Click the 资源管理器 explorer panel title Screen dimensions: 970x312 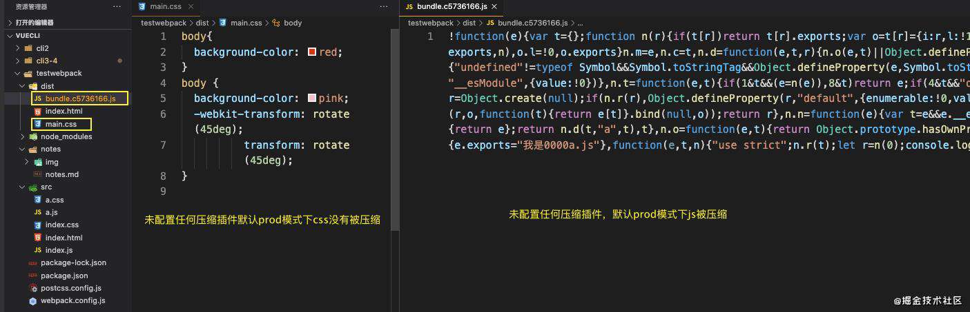coord(32,6)
